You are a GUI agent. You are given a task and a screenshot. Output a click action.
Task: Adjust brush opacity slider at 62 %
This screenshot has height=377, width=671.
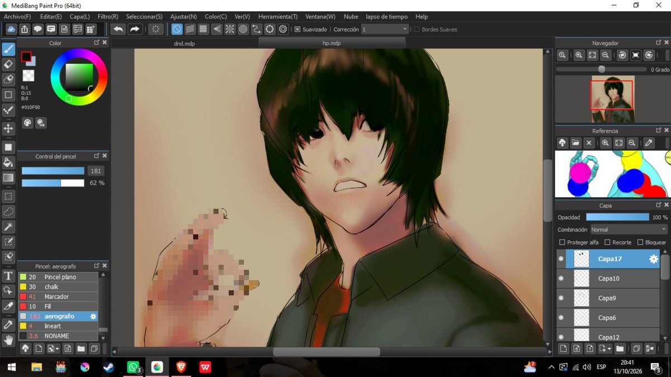click(53, 183)
